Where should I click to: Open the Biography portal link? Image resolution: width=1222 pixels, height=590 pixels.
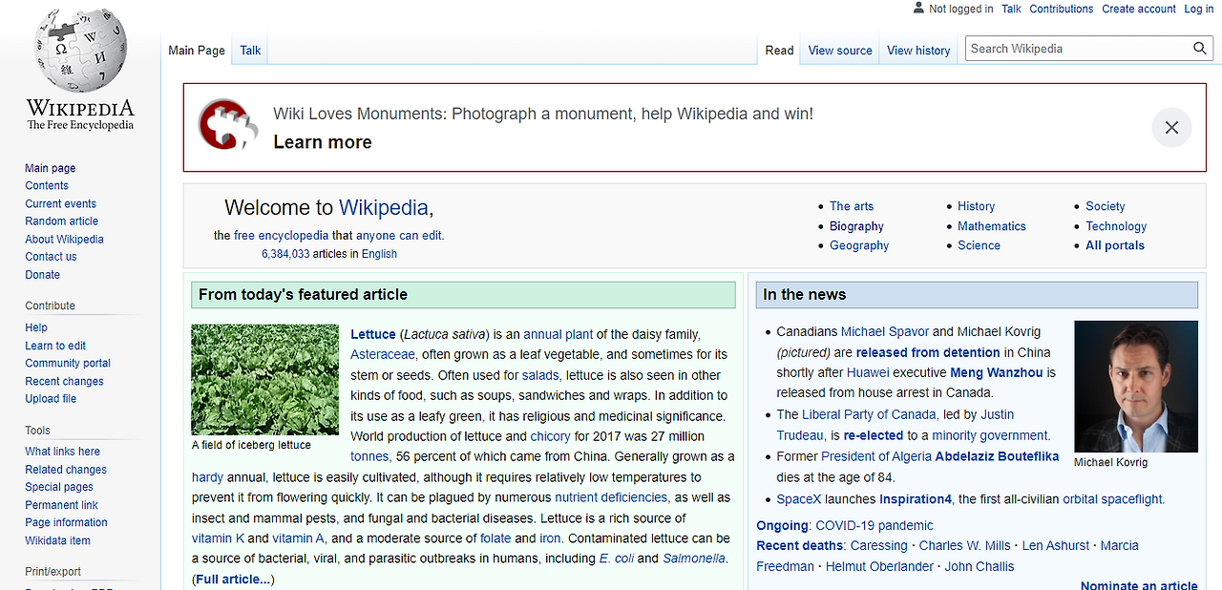[856, 226]
